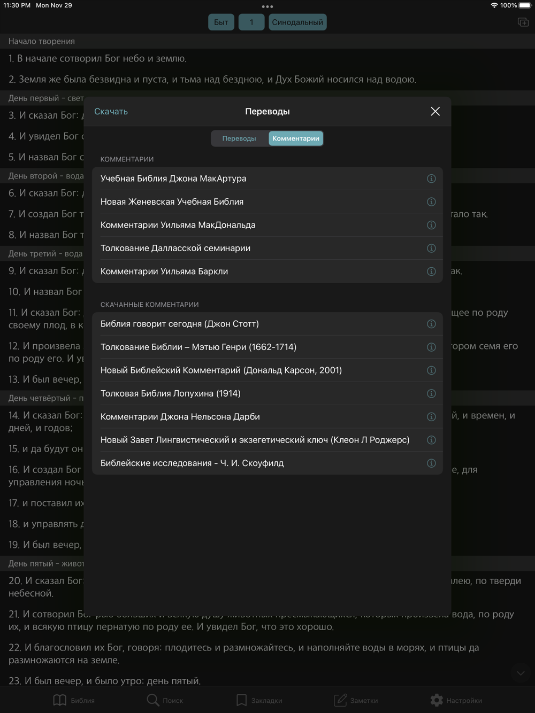Open the Библия tab in bottom bar
The image size is (535, 713).
click(74, 700)
